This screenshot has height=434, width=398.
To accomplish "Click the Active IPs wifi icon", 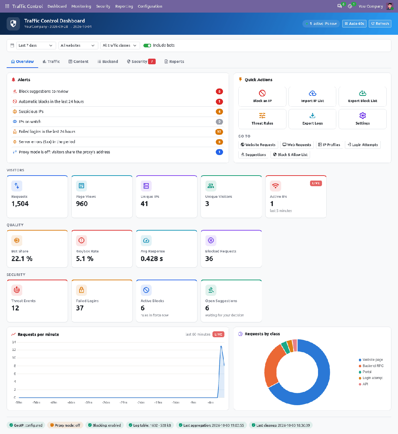I will [x=276, y=186].
